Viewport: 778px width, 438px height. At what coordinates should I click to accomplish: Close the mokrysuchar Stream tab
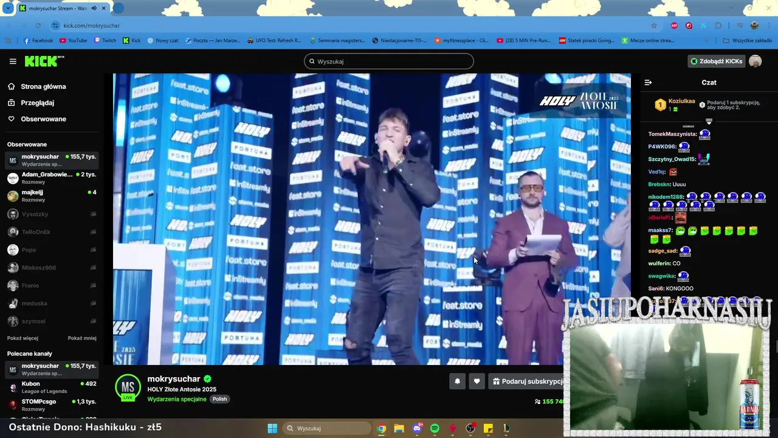pyautogui.click(x=104, y=9)
